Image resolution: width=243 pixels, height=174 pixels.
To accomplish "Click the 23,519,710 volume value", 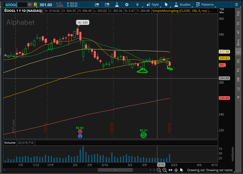I will (x=26, y=143).
